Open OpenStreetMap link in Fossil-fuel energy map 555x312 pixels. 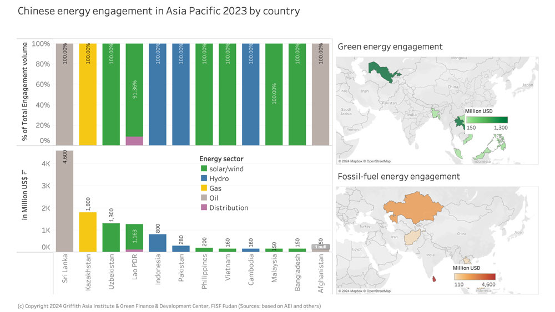(x=377, y=290)
